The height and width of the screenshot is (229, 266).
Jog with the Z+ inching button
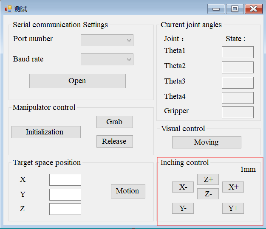click(208, 179)
